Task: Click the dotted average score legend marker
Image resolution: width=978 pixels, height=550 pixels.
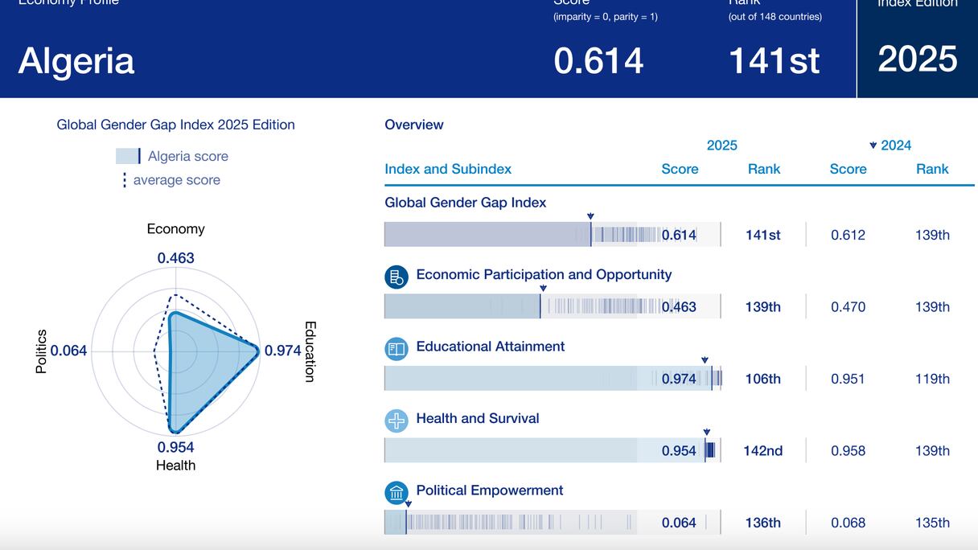Action: (124, 180)
